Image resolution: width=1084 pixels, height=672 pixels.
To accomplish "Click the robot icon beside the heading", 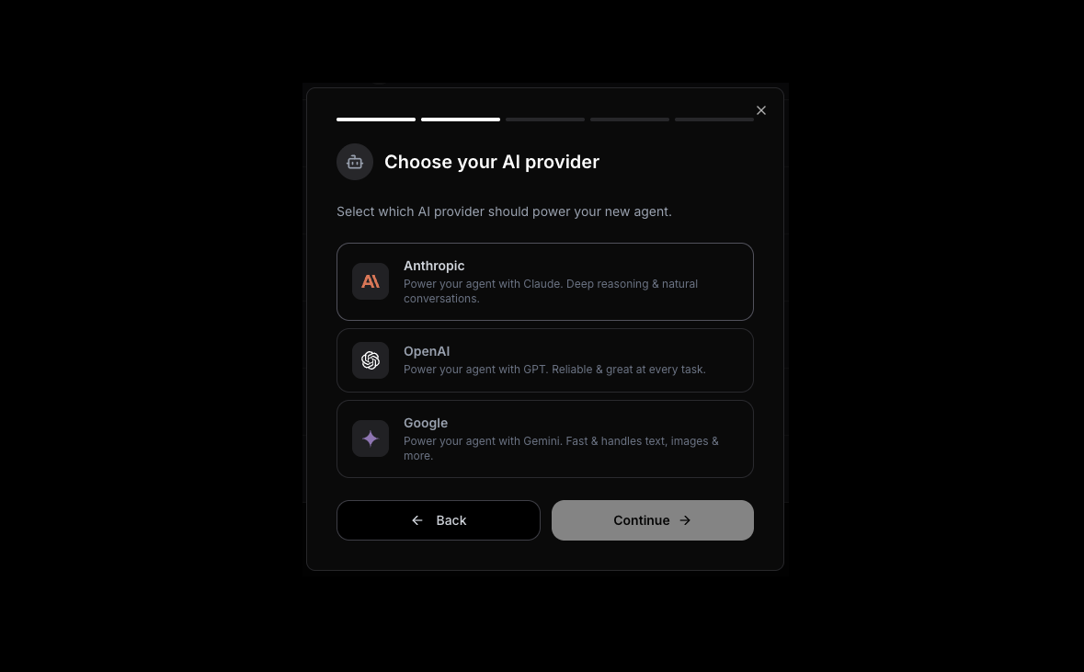I will (x=355, y=162).
